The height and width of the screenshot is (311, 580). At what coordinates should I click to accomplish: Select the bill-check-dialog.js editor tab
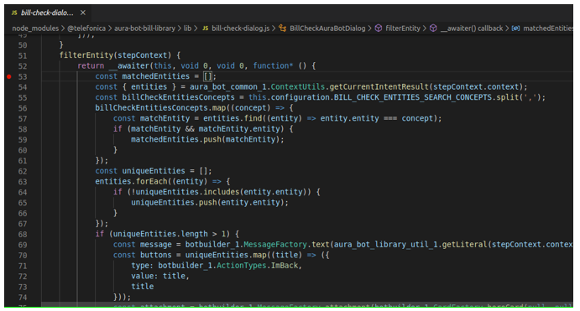(x=48, y=13)
